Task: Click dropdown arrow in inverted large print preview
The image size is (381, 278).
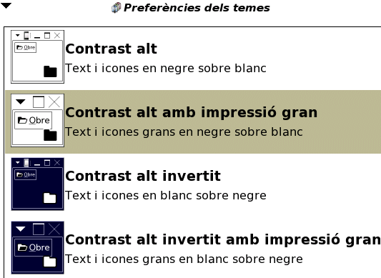Action: (21, 229)
